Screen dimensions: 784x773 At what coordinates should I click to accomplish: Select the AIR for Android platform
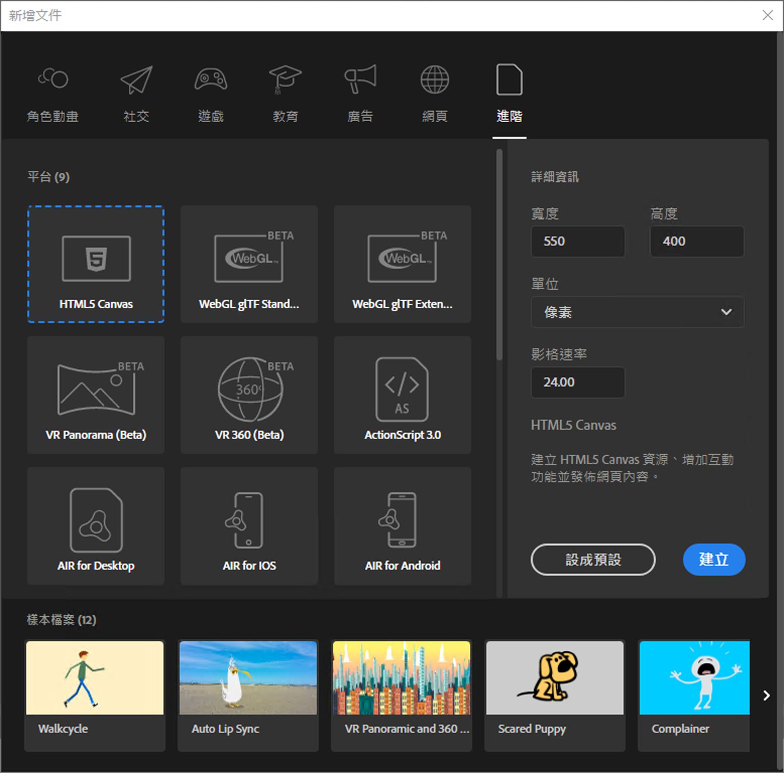pos(402,526)
